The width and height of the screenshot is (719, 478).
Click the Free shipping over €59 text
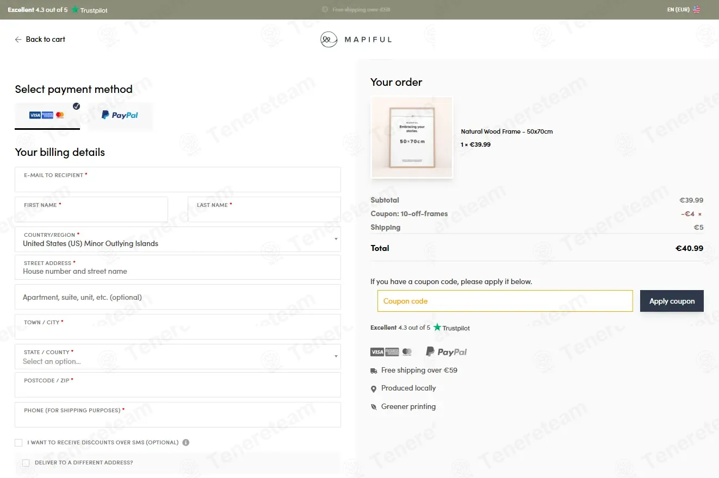coord(419,370)
